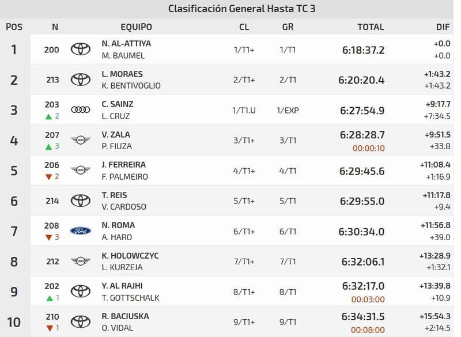Sort by the TOTAL column header

point(371,26)
